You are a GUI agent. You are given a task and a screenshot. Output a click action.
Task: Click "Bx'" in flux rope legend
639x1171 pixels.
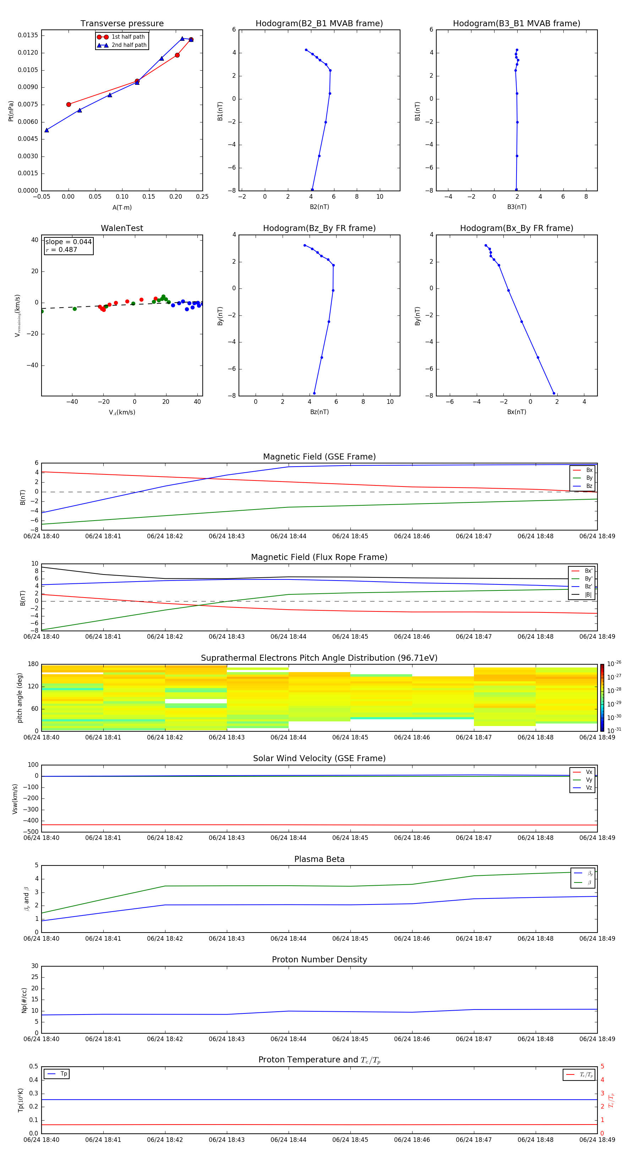(x=582, y=571)
